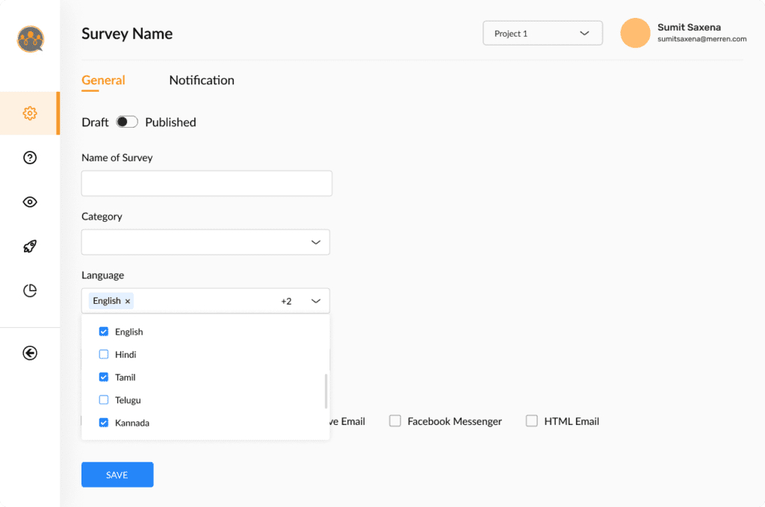Image resolution: width=765 pixels, height=507 pixels.
Task: Uncheck the English language checkbox
Action: [103, 332]
